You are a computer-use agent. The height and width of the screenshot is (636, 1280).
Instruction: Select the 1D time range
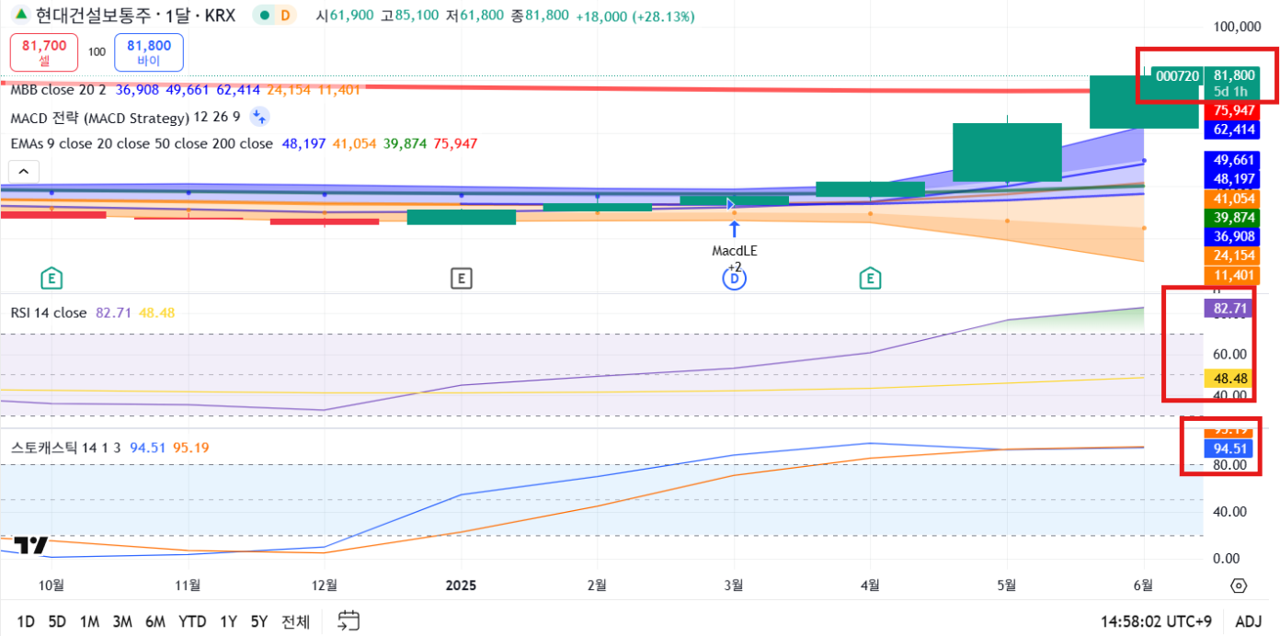click(26, 621)
